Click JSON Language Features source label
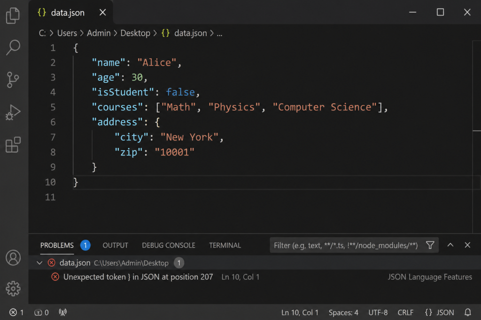The height and width of the screenshot is (320, 481). pyautogui.click(x=430, y=277)
